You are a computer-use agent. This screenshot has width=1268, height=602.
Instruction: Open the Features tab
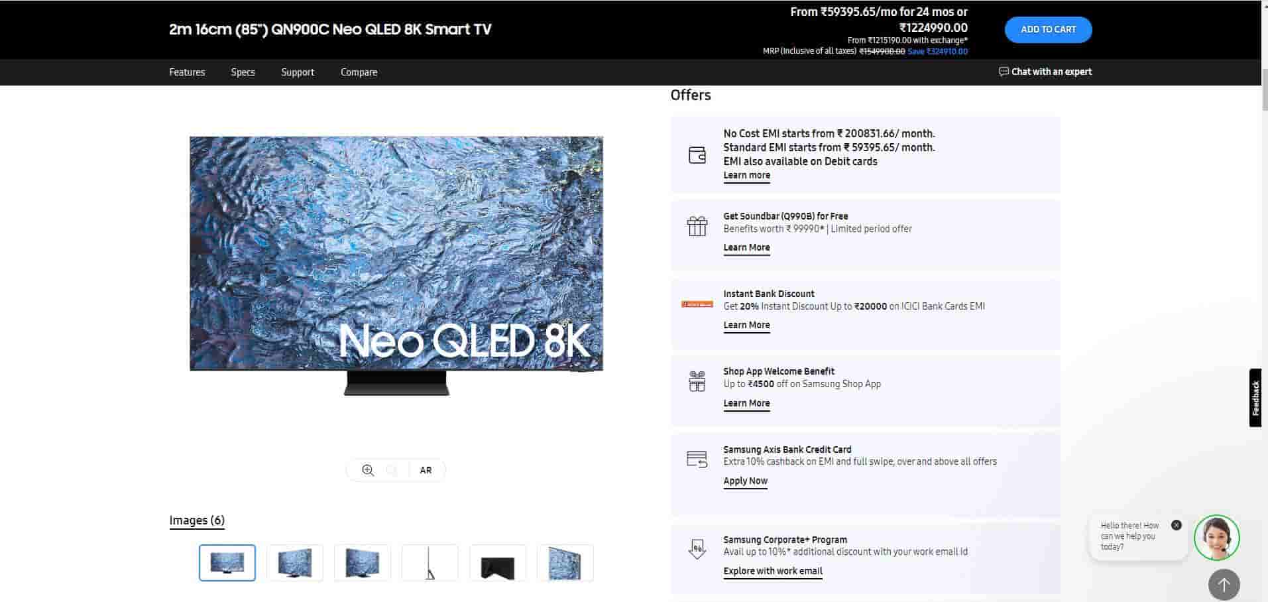[187, 72]
